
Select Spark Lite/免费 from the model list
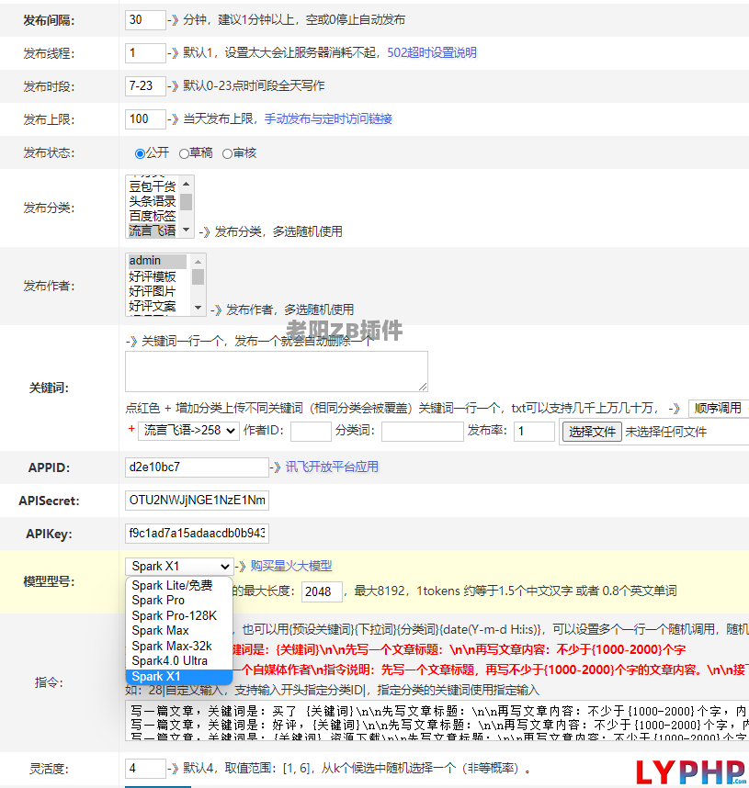click(x=172, y=585)
